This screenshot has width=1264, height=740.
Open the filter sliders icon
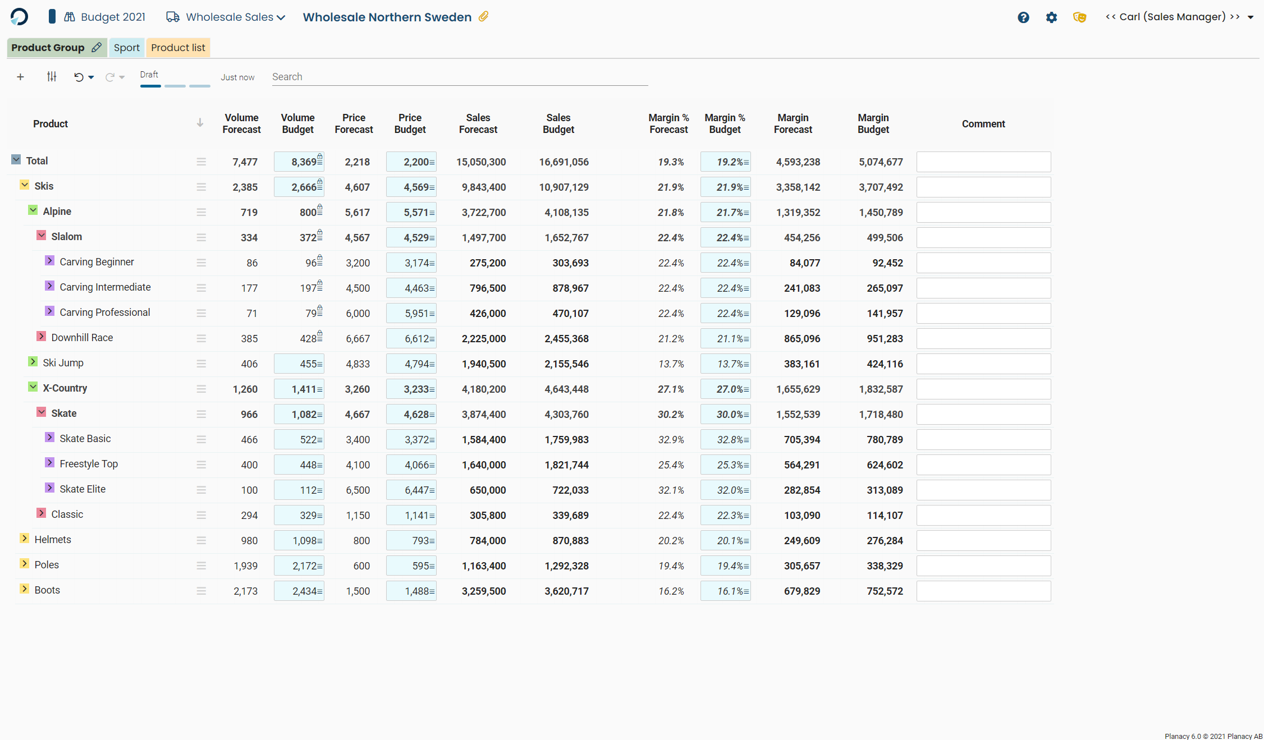coord(52,77)
